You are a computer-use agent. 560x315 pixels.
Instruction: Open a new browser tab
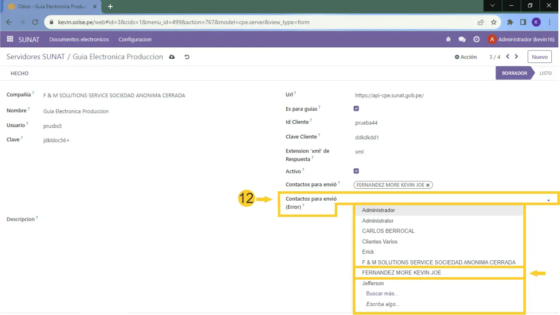click(x=110, y=7)
